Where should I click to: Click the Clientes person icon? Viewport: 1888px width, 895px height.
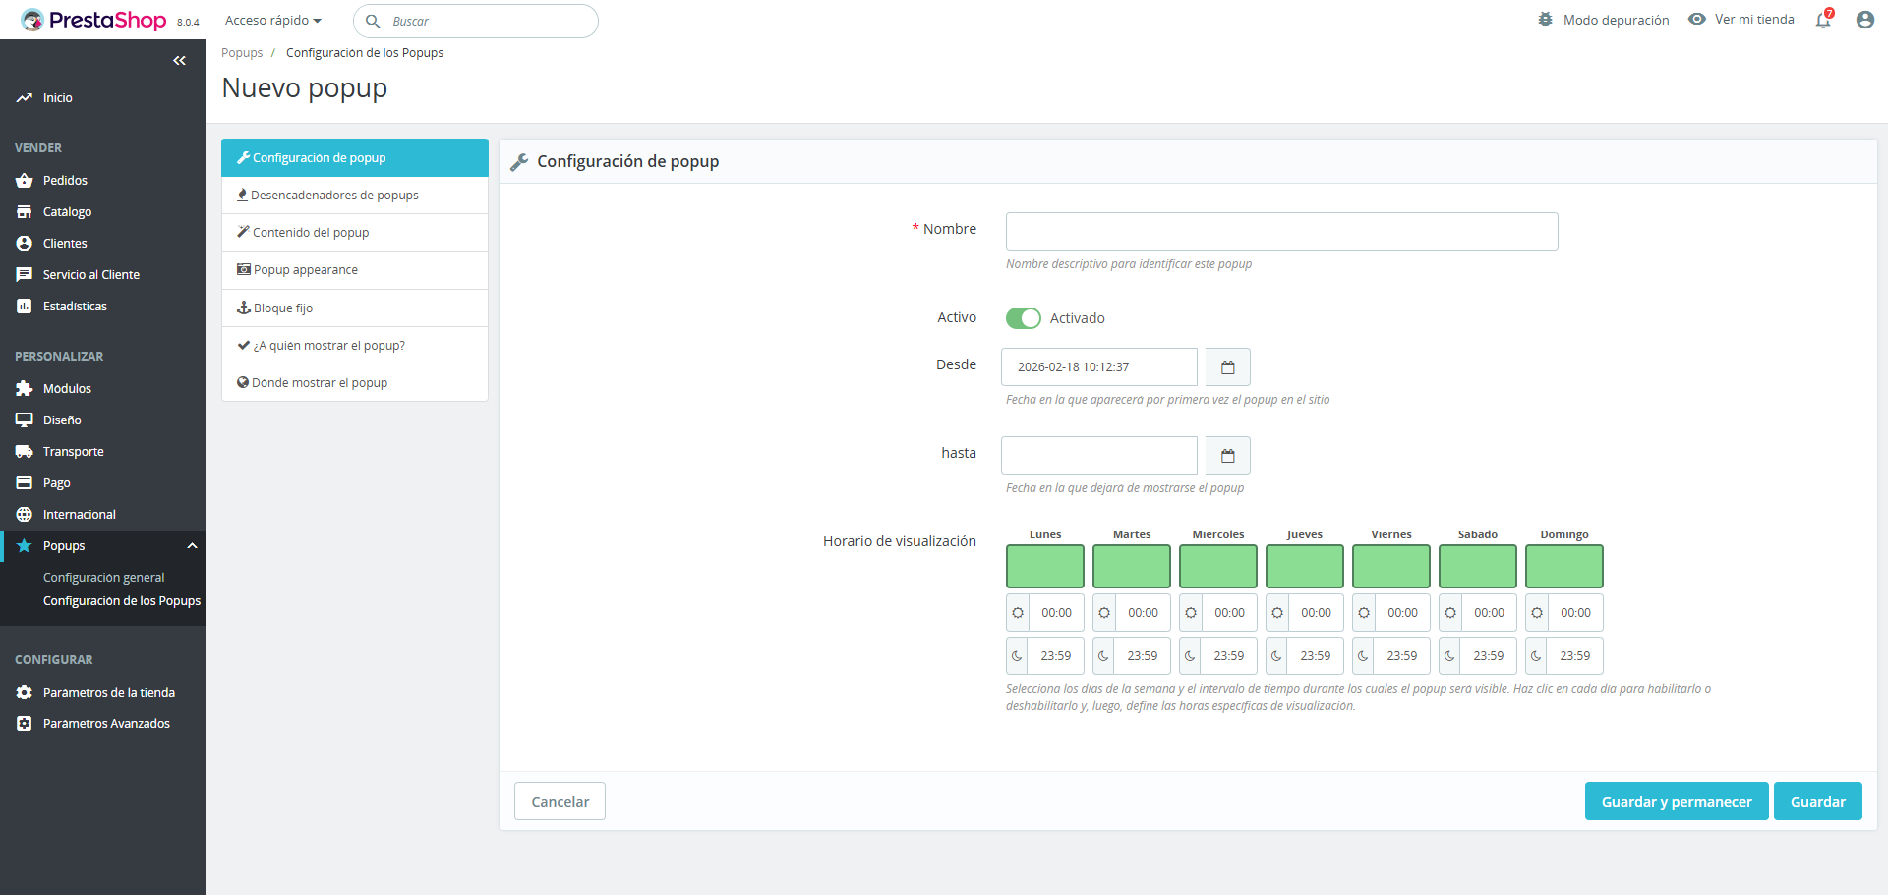pos(25,244)
